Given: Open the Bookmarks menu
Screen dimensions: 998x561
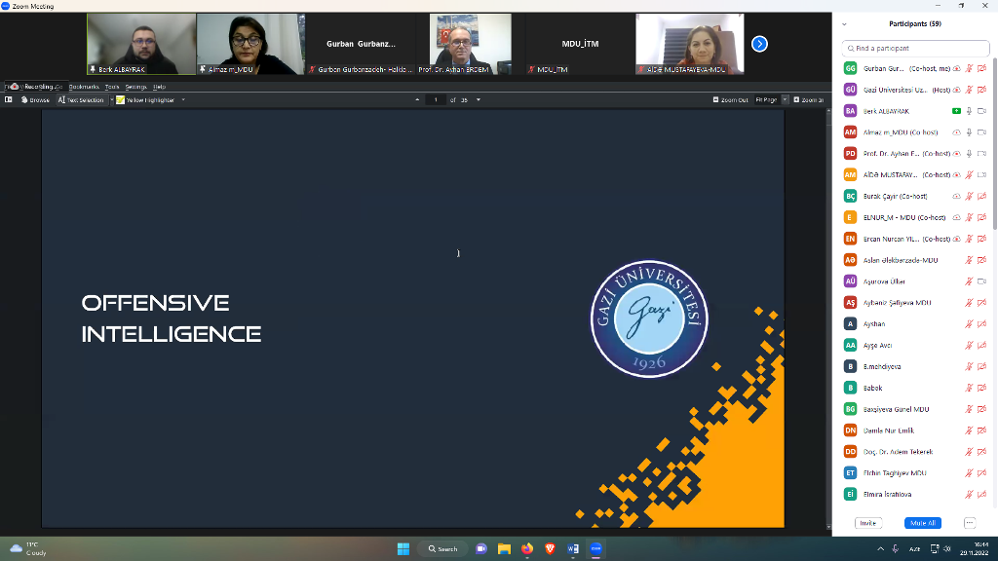Looking at the screenshot, I should coord(84,87).
